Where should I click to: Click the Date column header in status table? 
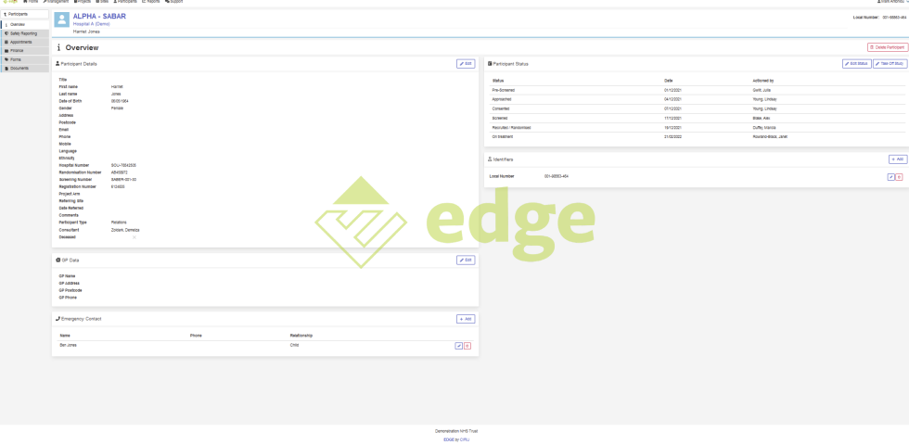[669, 81]
